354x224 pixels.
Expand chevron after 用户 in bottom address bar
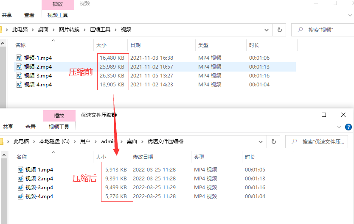click(x=96, y=141)
